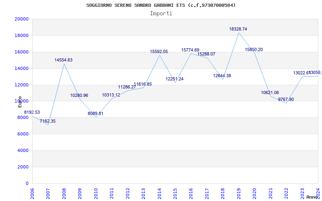Select the 2022 x-axis year label
Image resolution: width=322 pixels, height=201 pixels.
click(287, 192)
